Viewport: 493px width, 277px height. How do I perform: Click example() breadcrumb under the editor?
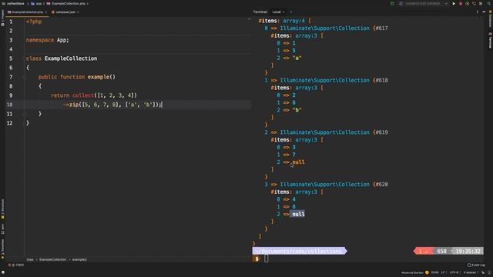point(79,260)
